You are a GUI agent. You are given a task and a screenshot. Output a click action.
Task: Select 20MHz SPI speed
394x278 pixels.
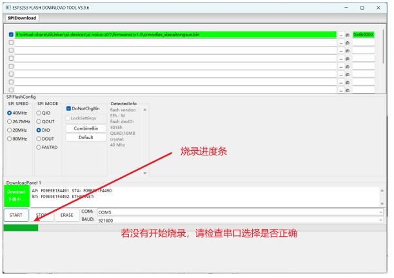(x=17, y=130)
